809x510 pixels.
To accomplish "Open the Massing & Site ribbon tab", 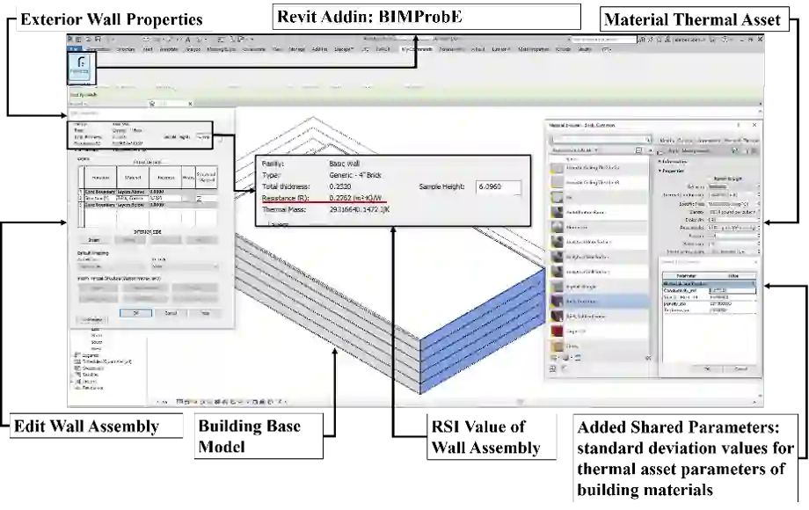I will pyautogui.click(x=222, y=49).
